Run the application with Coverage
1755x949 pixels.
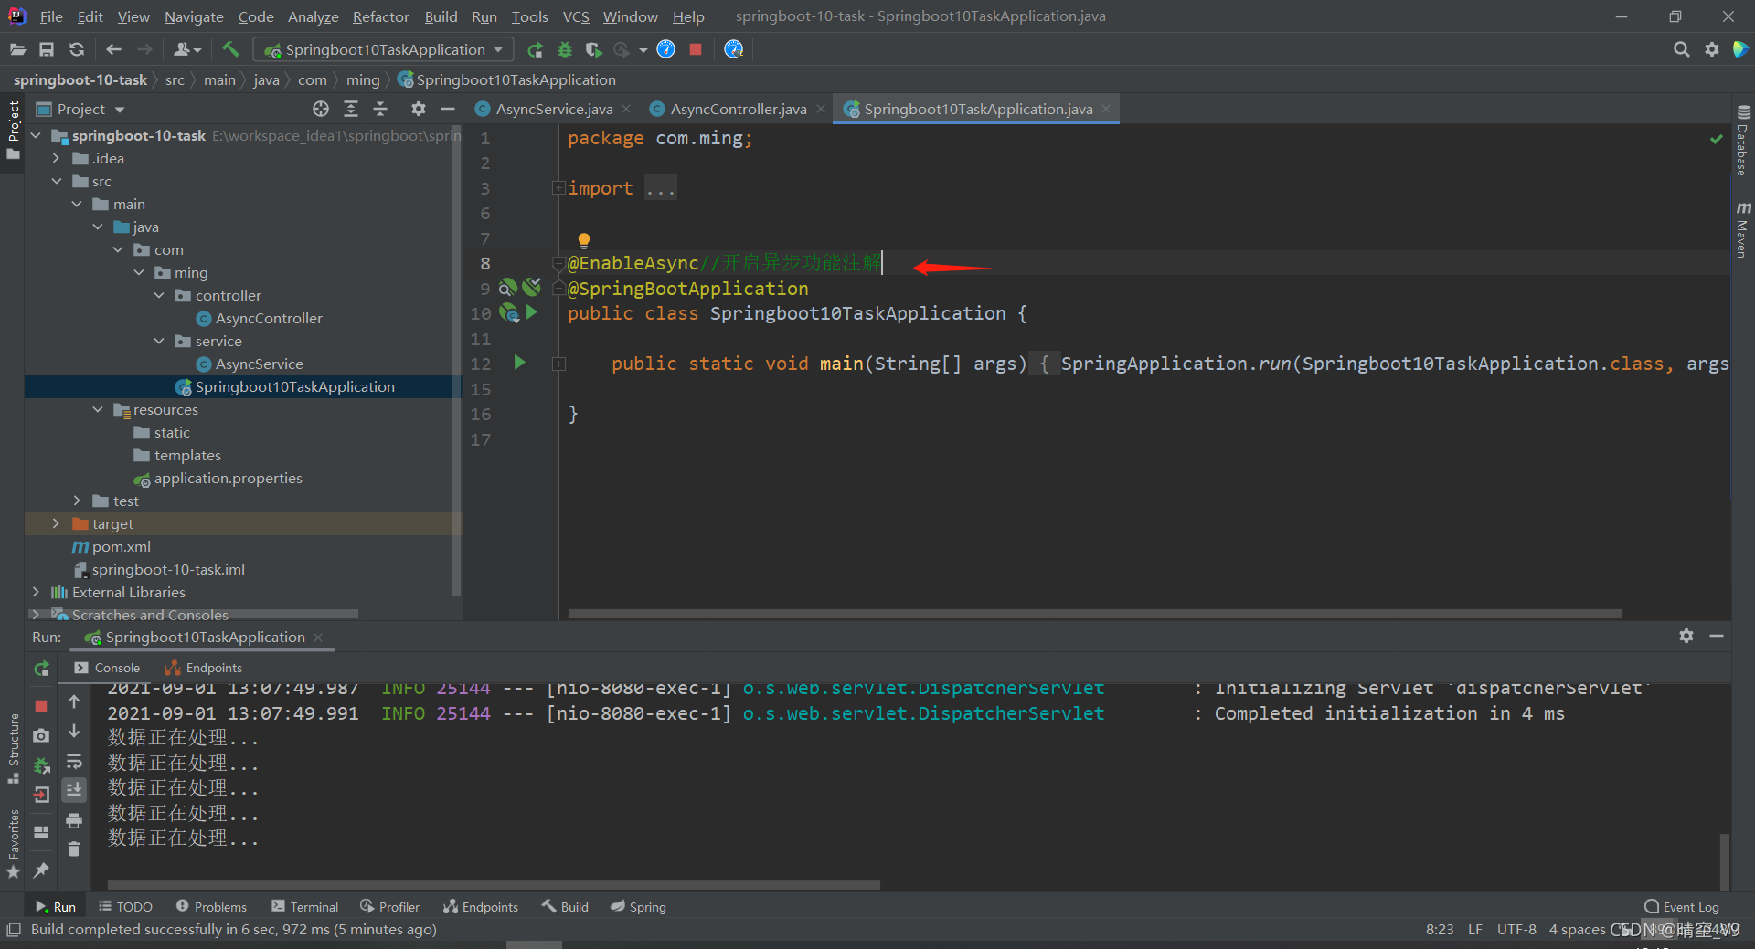(594, 50)
